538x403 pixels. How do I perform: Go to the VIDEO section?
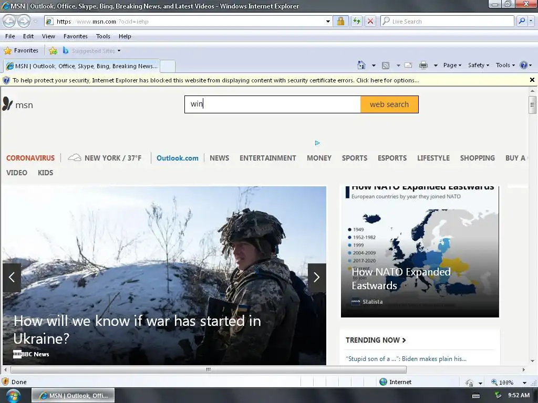coord(16,173)
